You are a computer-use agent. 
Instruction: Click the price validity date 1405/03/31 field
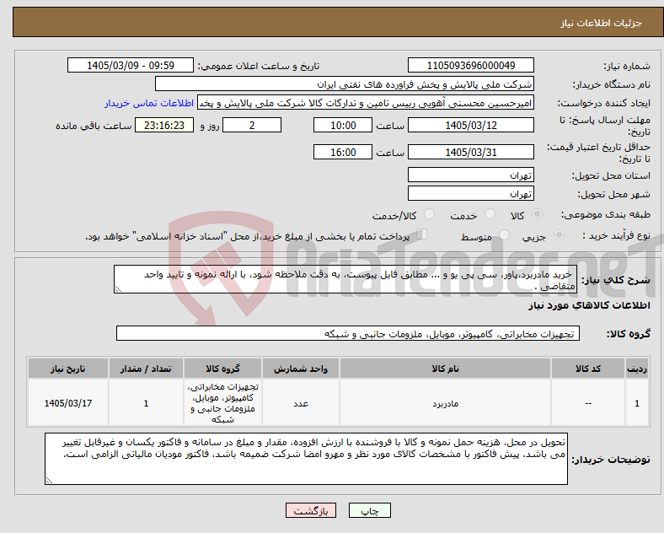pyautogui.click(x=470, y=152)
